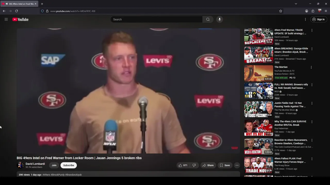
Task: Open Why The 49ers CAN SURVIVE thumbnail
Action: pos(259,128)
